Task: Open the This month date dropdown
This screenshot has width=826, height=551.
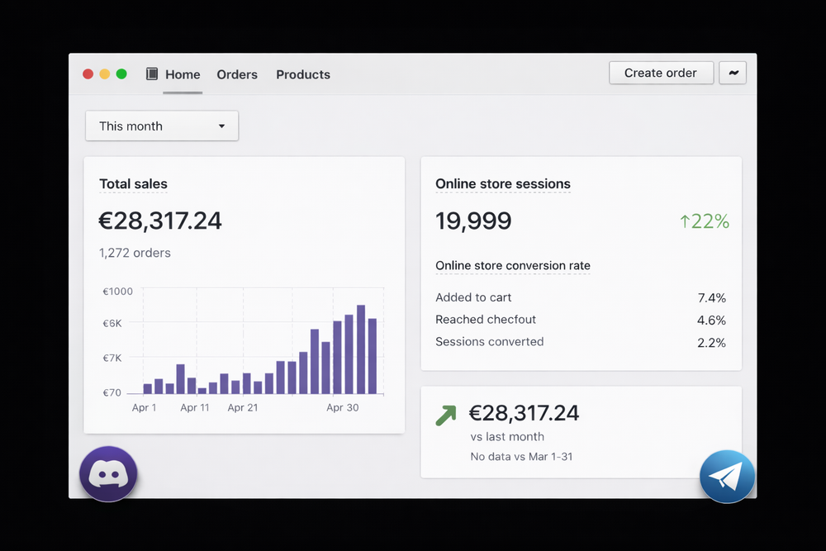Action: coord(162,126)
